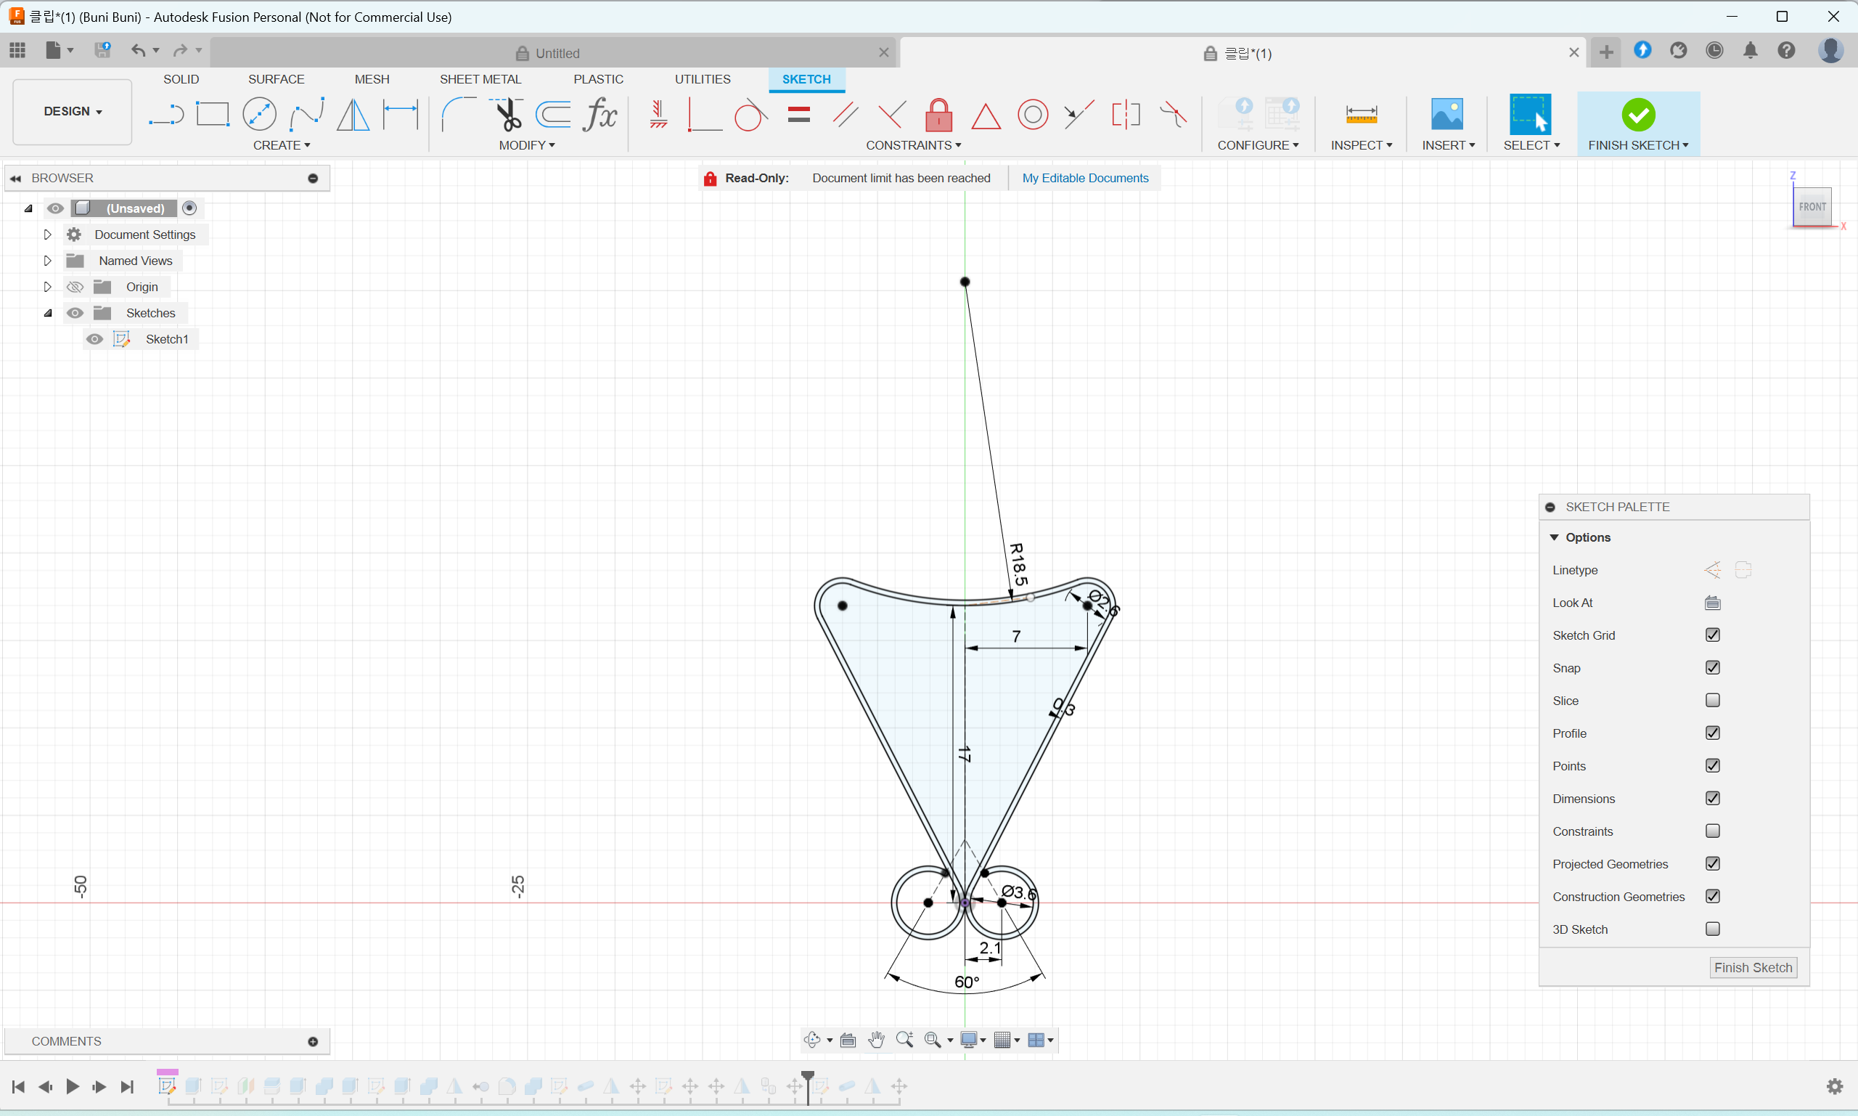1858x1116 pixels.
Task: Click the Finish Sketch palette button
Action: point(1752,967)
